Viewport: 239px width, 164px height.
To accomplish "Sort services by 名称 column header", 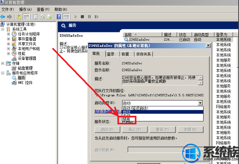I will 143,35.
